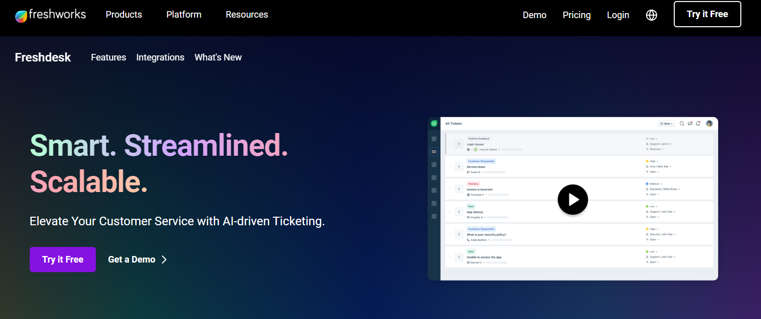Click the phone icon beside Sadie Baldwin
This screenshot has height=319, width=761.
(469, 240)
